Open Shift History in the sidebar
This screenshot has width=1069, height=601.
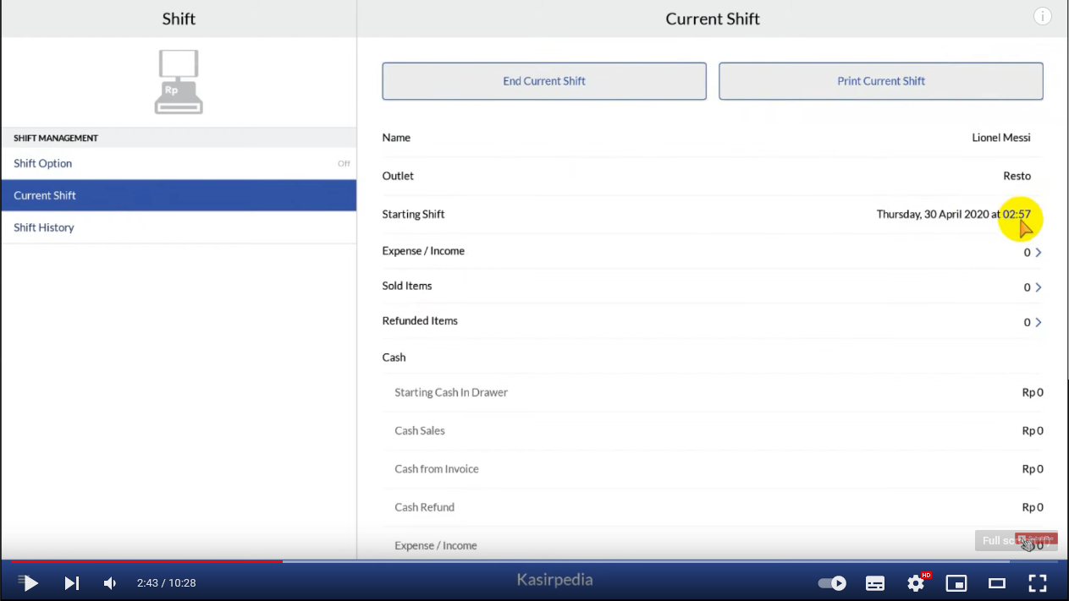pyautogui.click(x=179, y=227)
